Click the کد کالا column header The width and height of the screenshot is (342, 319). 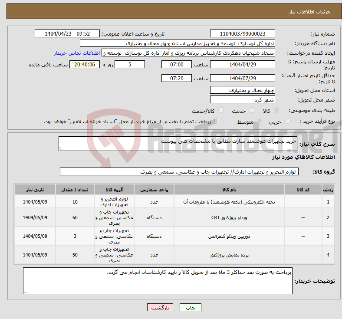click(303, 190)
